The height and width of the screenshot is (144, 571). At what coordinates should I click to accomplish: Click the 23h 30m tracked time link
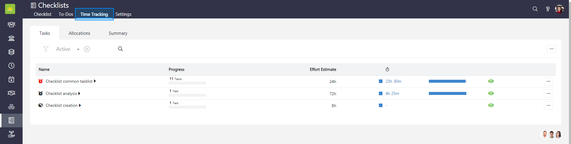click(x=393, y=81)
